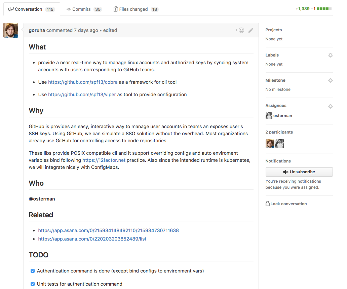This screenshot has height=289, width=347.
Task: Open the Conversation tab
Action: tap(32, 9)
